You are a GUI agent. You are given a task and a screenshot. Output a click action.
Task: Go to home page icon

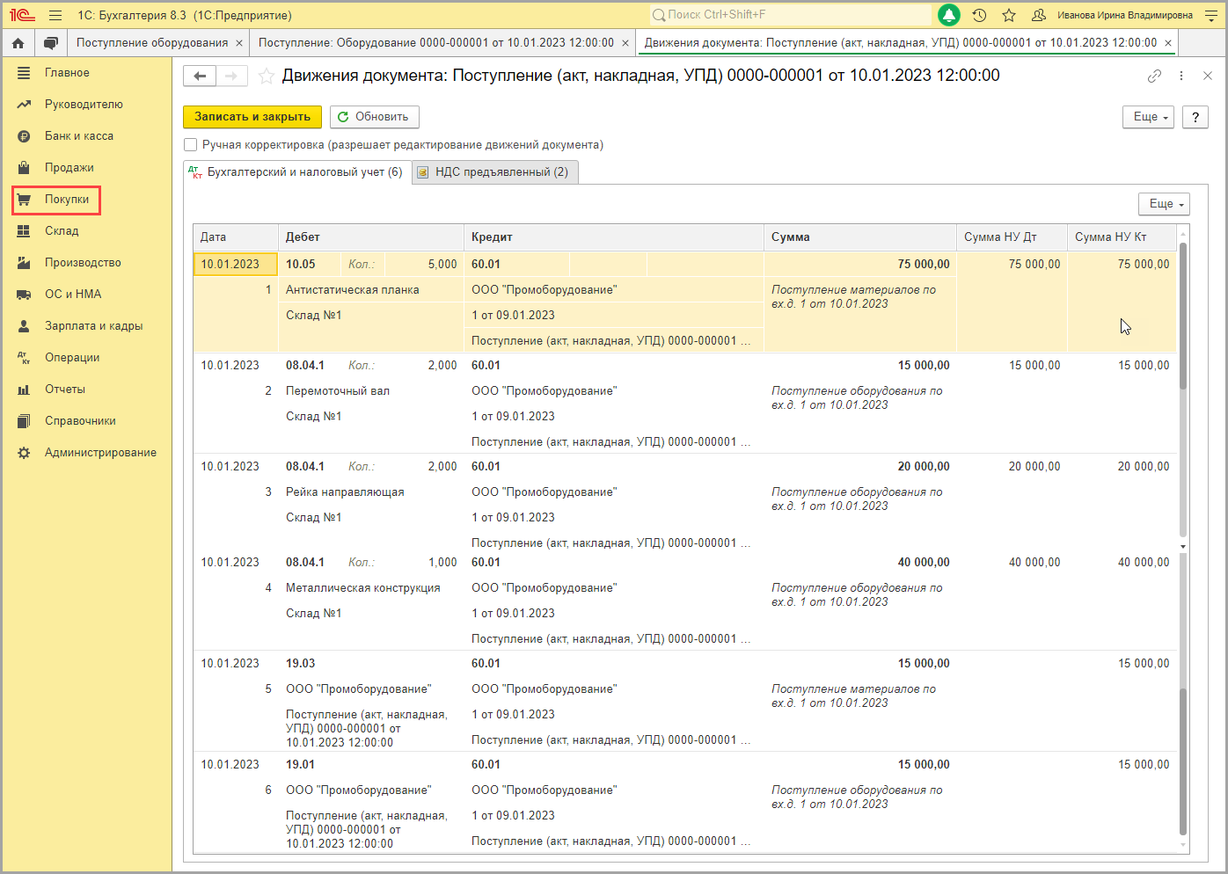18,43
